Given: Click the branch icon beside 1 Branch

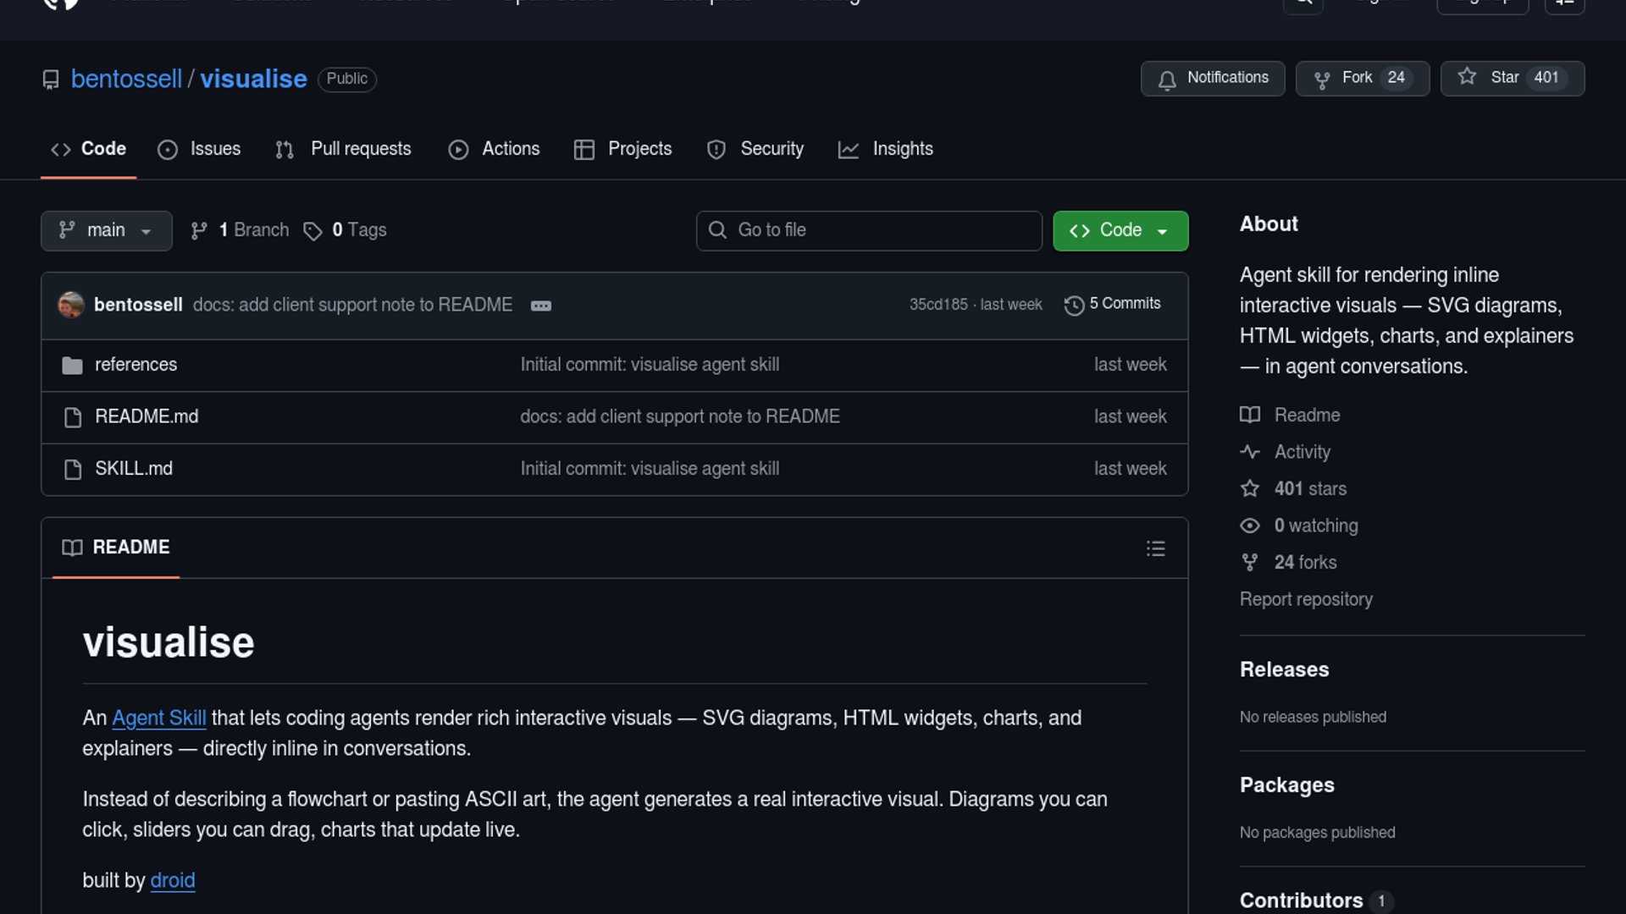Looking at the screenshot, I should pos(199,231).
